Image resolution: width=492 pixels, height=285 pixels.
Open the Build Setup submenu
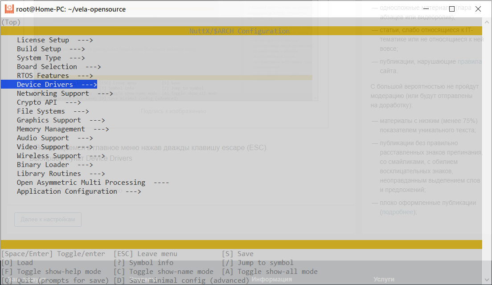(51, 49)
